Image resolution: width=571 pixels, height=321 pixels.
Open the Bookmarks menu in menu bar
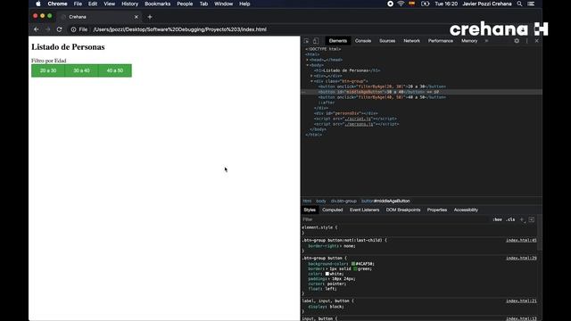tap(157, 4)
